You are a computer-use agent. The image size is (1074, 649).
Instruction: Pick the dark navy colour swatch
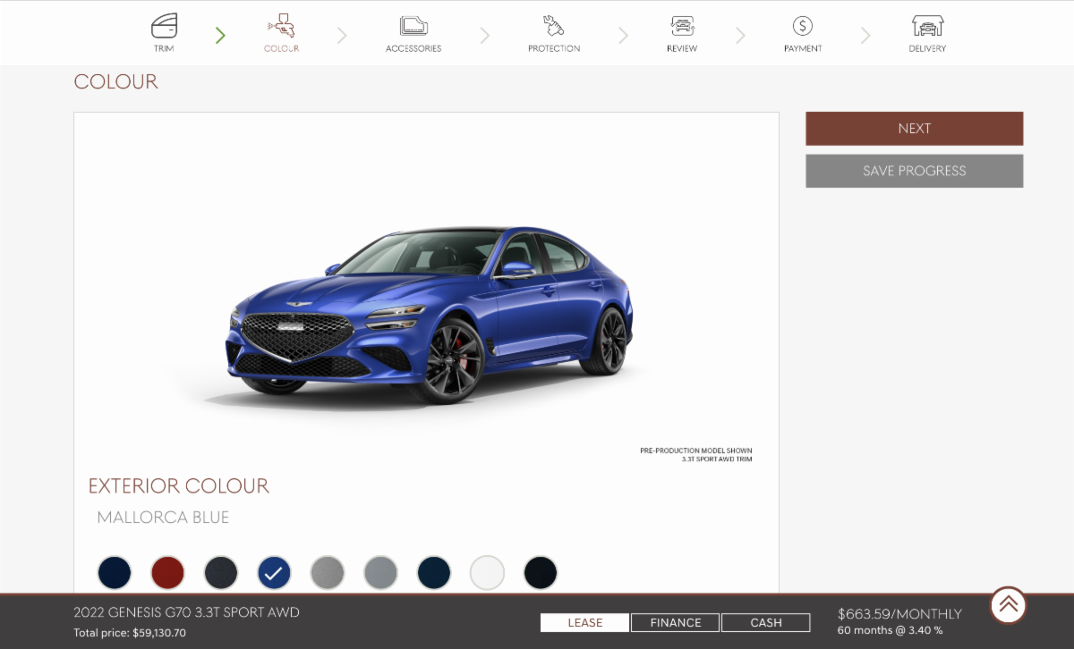[115, 573]
